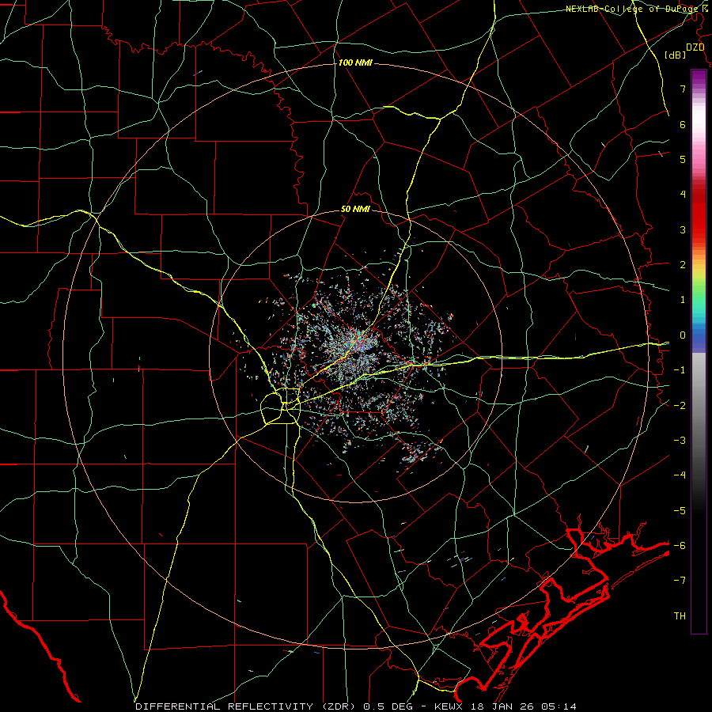Click the "-4" value on the dB scale
The height and width of the screenshot is (712, 712).
point(680,475)
